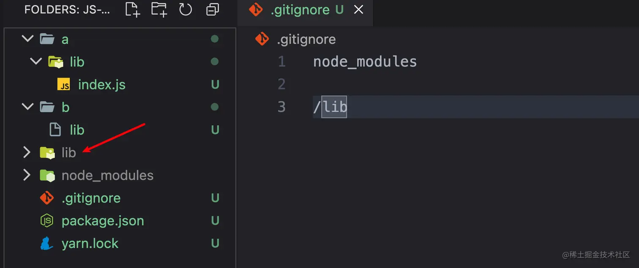This screenshot has height=268, width=639.
Task: Click the yarn cat icon next to yarn.lock
Action: (46, 244)
